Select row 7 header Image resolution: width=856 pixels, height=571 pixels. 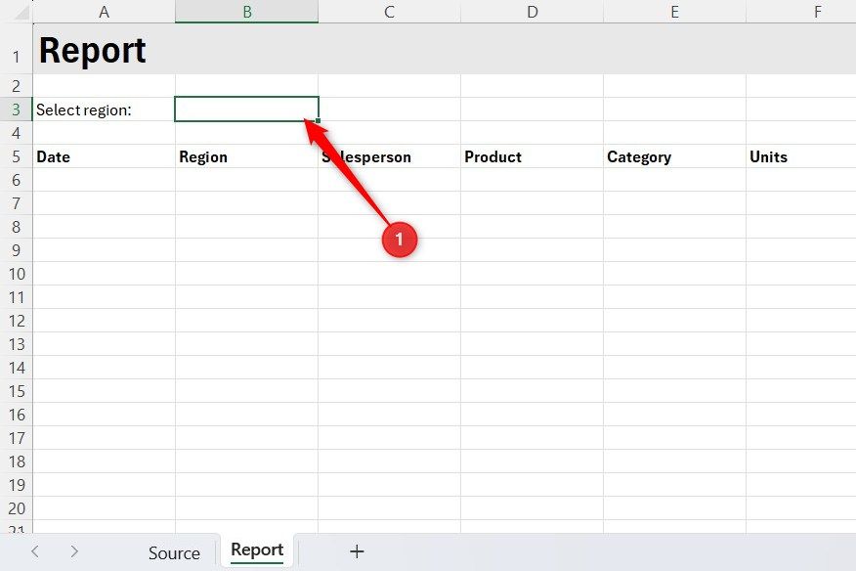(17, 203)
